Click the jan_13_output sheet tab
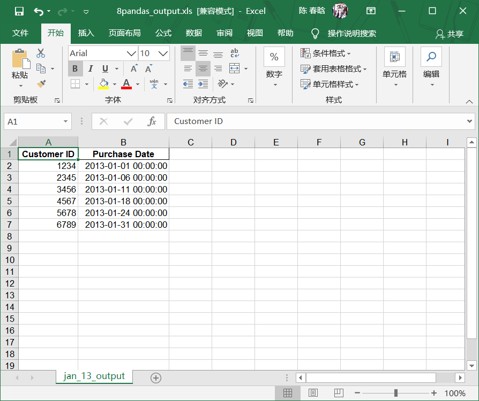Viewport: 479px width, 401px height. click(x=94, y=376)
